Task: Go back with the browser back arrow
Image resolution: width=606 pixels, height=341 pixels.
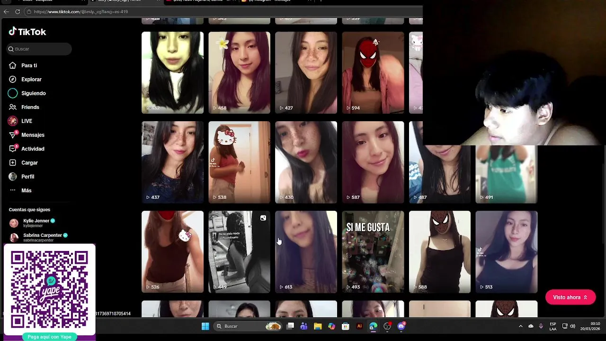Action: [6, 11]
